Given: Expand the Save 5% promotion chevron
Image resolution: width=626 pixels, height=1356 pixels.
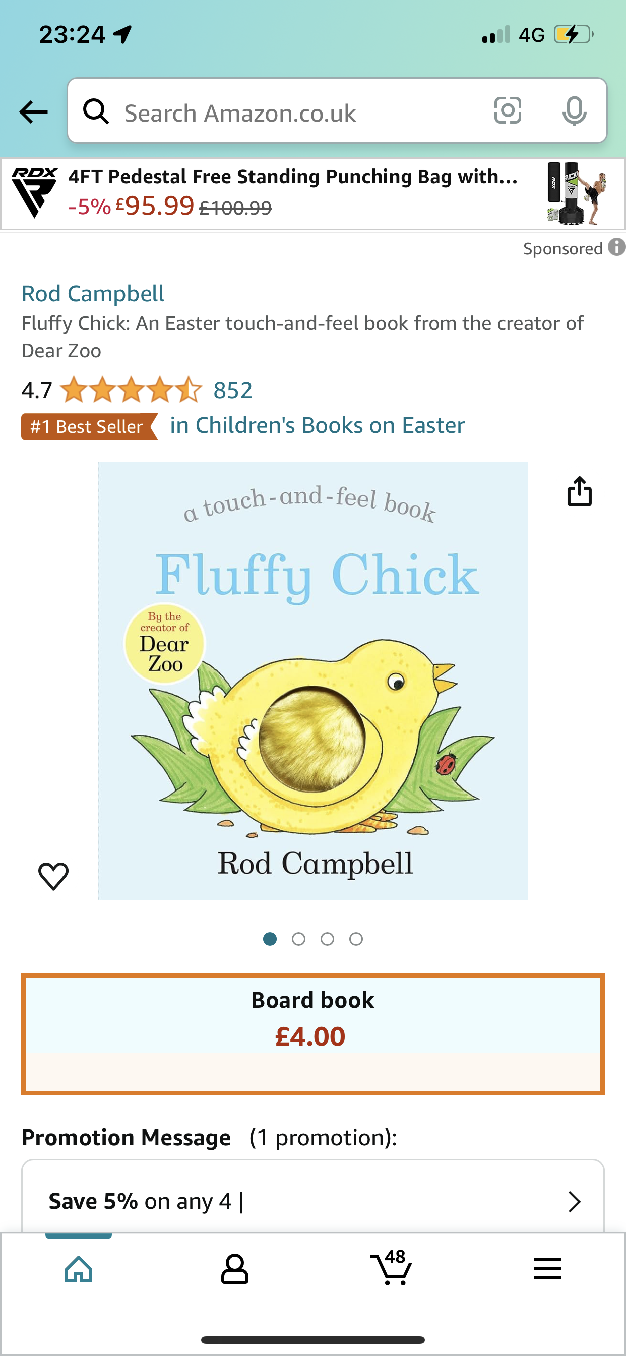Looking at the screenshot, I should pyautogui.click(x=574, y=1201).
